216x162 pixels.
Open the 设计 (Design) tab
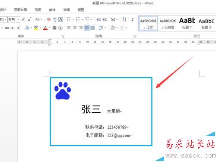[3, 10]
